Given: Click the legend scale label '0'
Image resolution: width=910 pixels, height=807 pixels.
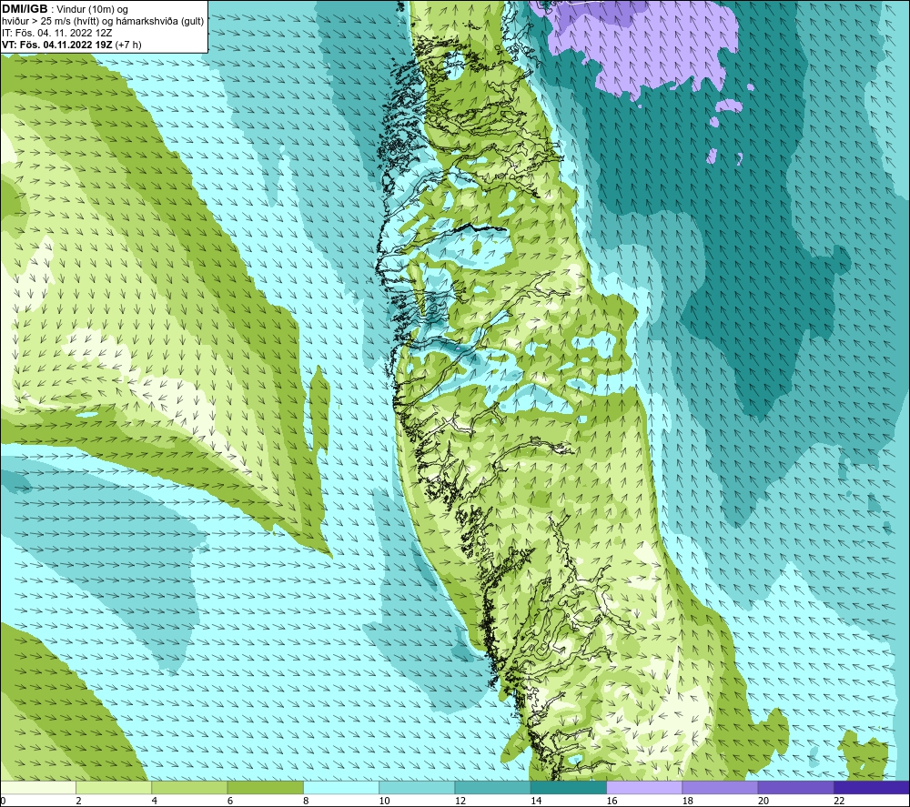Looking at the screenshot, I should tap(3, 801).
